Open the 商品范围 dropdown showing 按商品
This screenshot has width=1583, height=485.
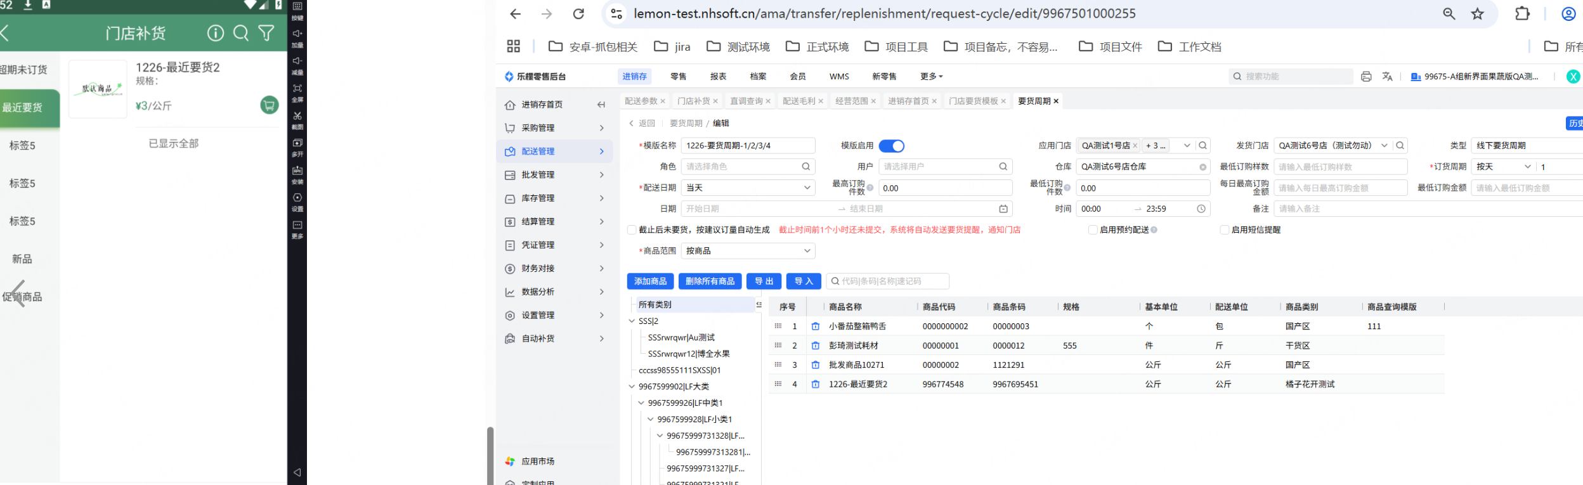point(748,251)
